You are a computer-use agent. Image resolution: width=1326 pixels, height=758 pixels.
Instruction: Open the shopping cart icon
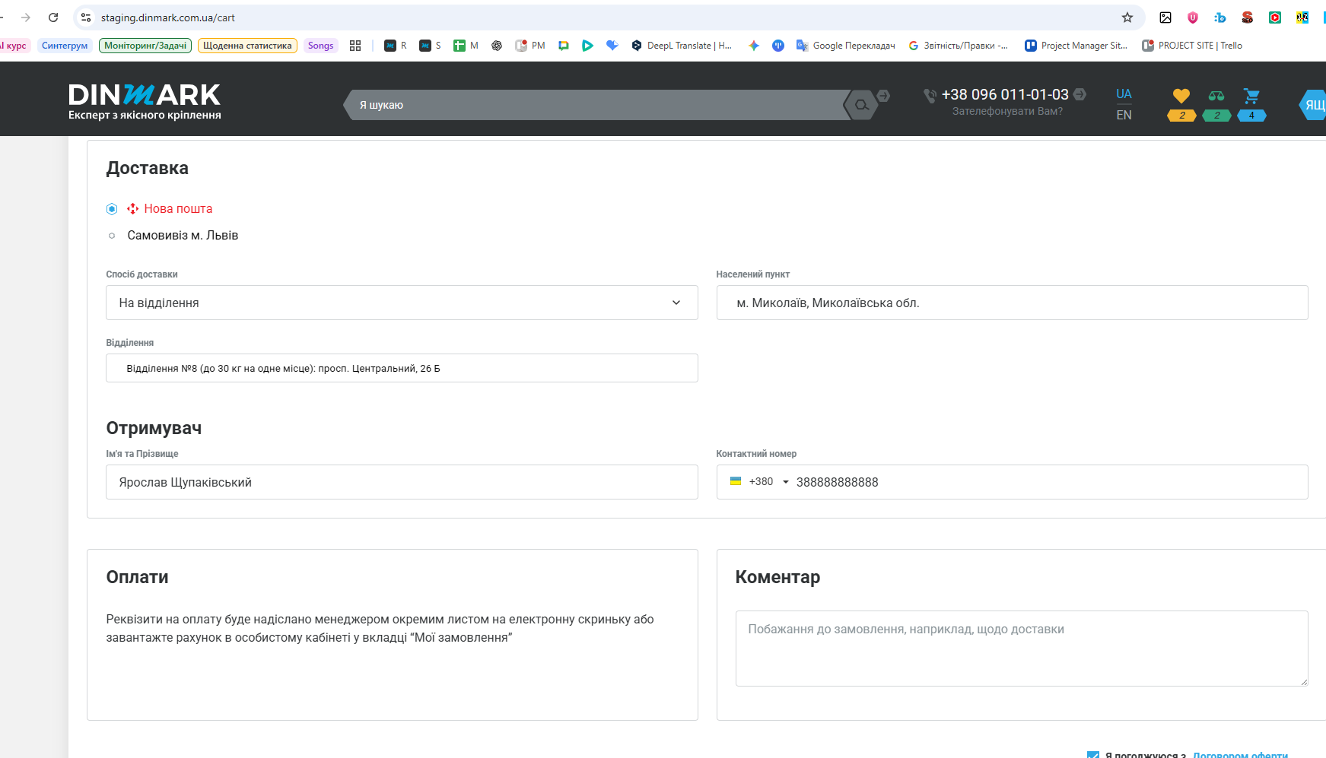tap(1251, 96)
